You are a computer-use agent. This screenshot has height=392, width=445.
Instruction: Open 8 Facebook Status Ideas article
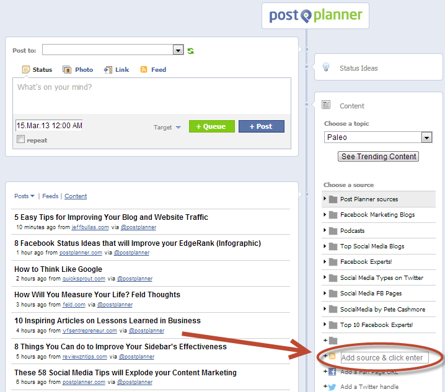[138, 243]
